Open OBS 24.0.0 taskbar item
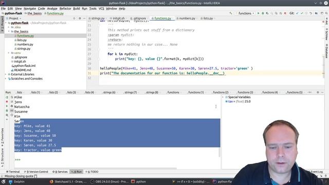This screenshot has height=185, width=329. click(x=109, y=181)
